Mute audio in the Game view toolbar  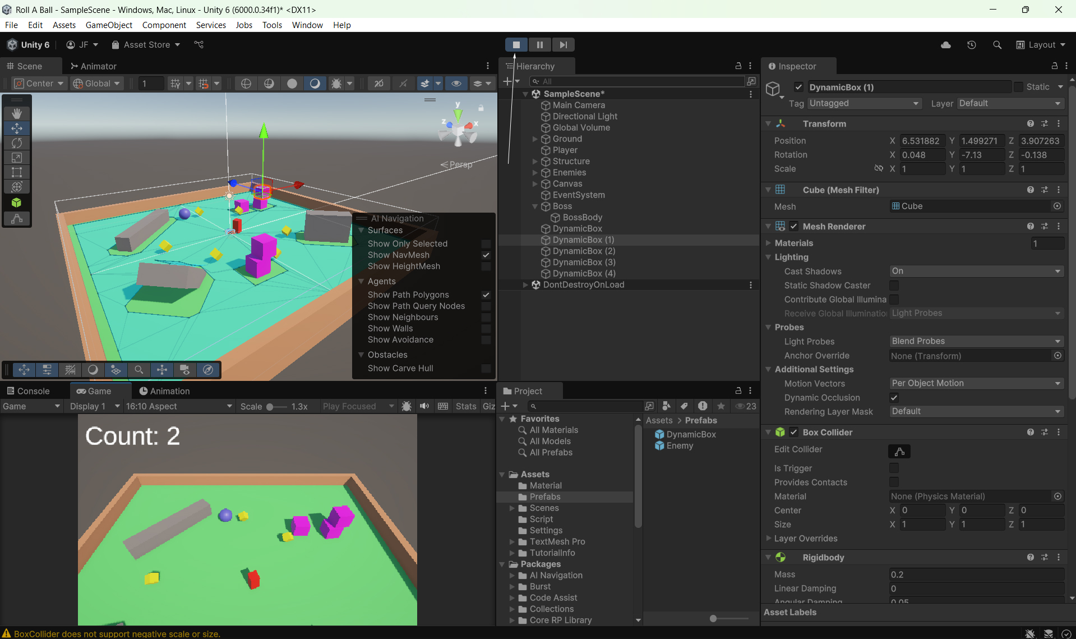pyautogui.click(x=424, y=406)
